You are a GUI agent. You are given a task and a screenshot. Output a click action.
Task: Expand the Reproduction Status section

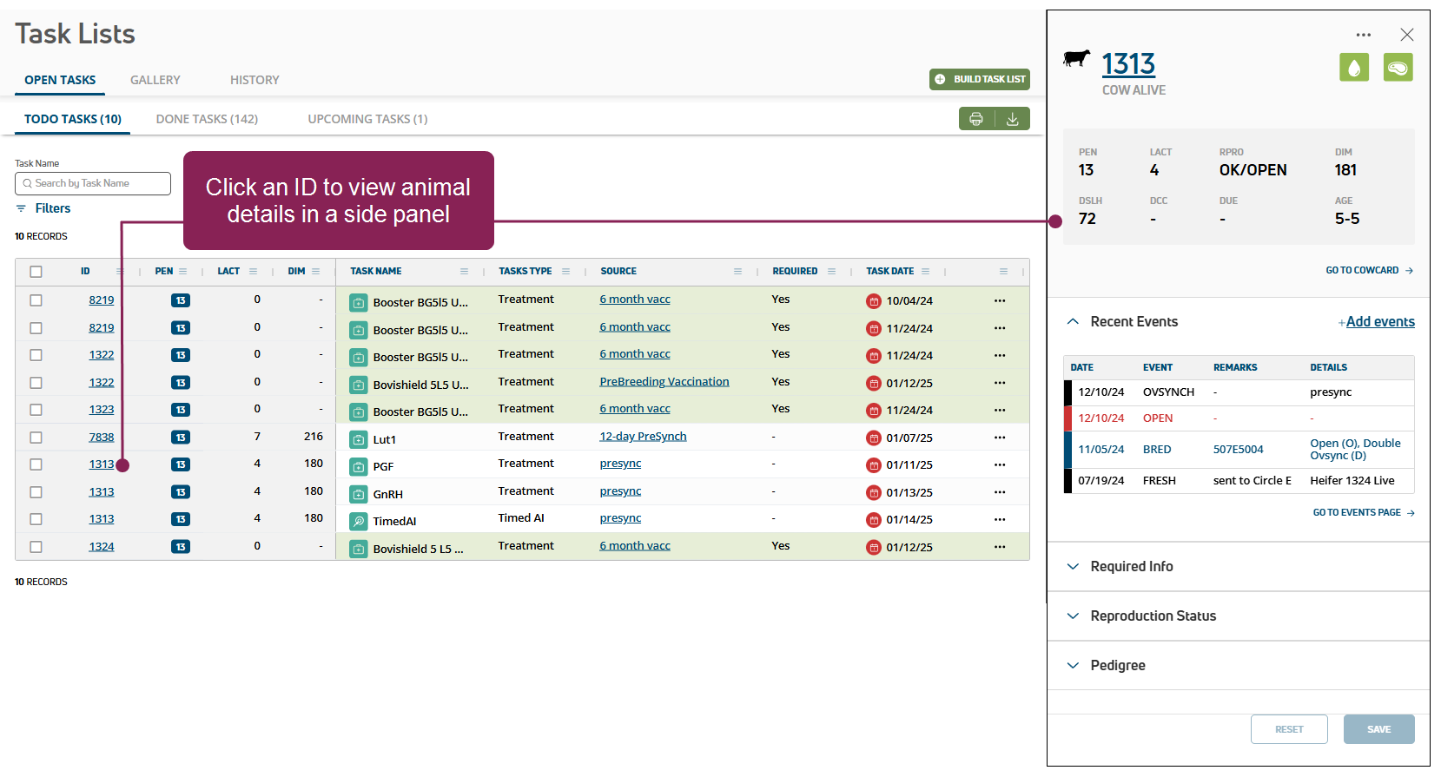tap(1153, 616)
